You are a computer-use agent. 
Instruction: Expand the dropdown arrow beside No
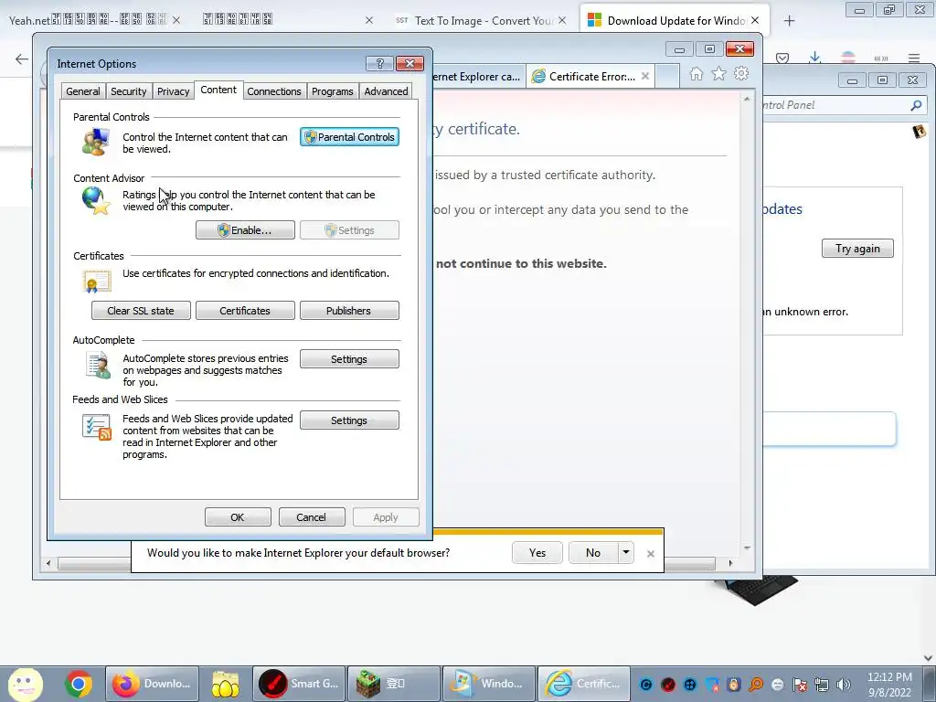(x=625, y=553)
